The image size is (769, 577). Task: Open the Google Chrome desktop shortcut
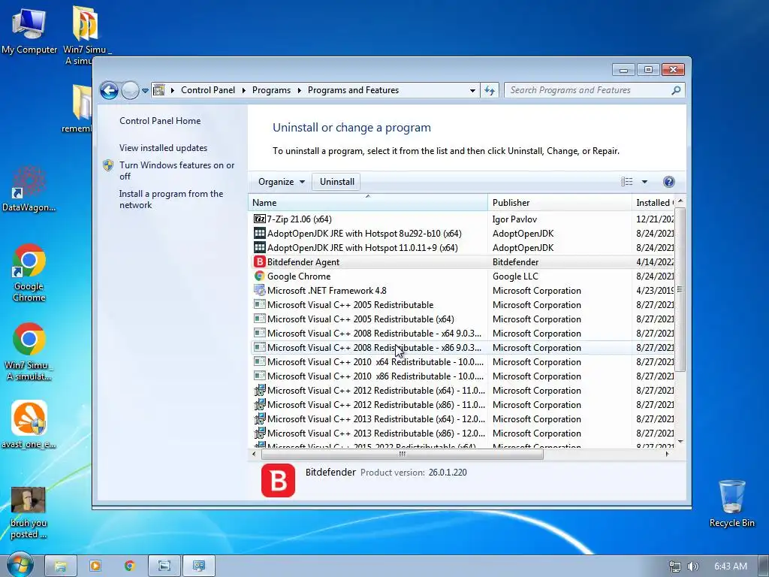[29, 273]
